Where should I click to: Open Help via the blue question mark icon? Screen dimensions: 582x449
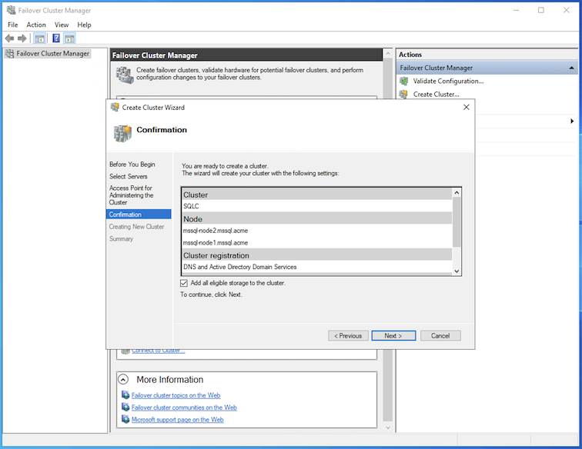[x=56, y=38]
